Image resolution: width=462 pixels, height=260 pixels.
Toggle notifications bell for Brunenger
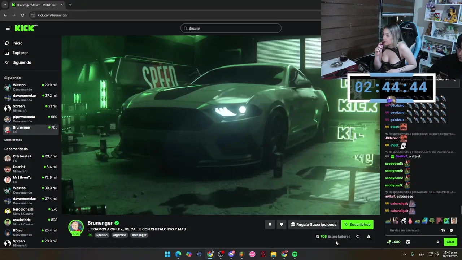(x=270, y=224)
